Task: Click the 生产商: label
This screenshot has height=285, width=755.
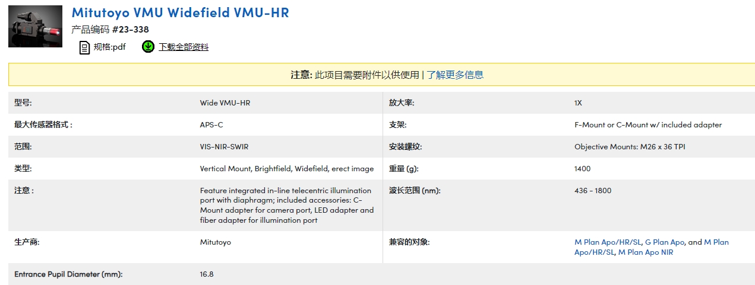Action: click(27, 242)
